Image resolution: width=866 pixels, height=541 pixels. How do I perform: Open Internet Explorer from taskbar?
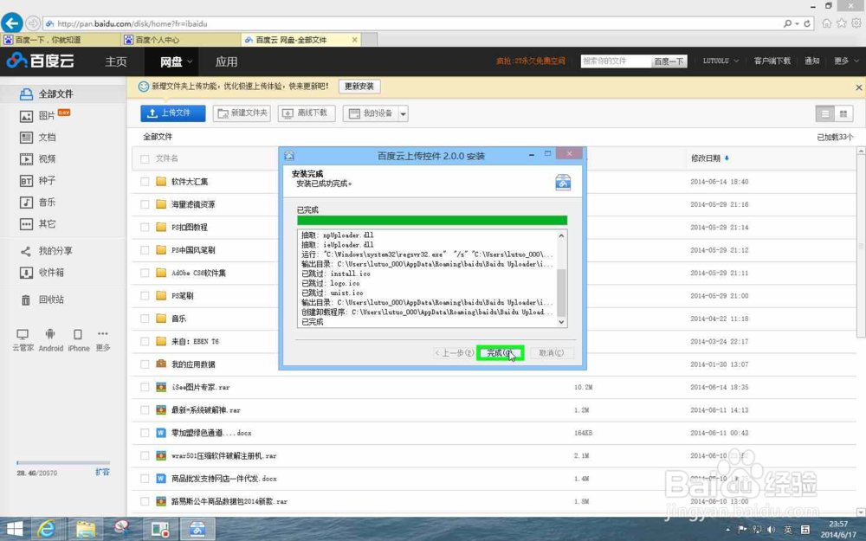(x=47, y=529)
